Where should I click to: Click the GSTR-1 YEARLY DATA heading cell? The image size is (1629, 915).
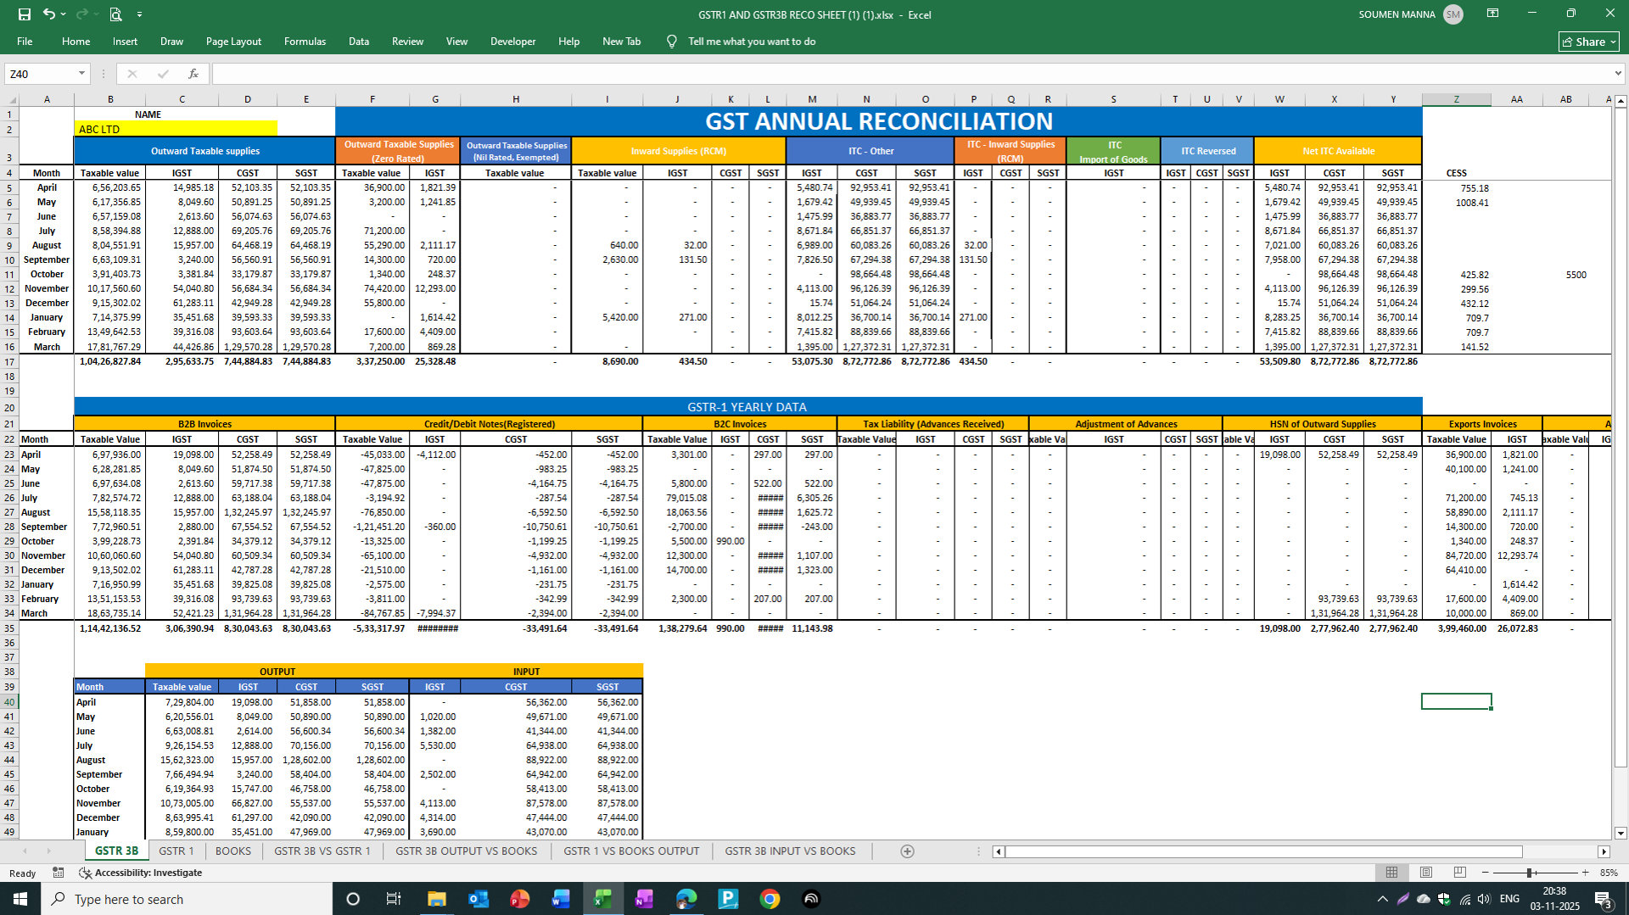747,407
